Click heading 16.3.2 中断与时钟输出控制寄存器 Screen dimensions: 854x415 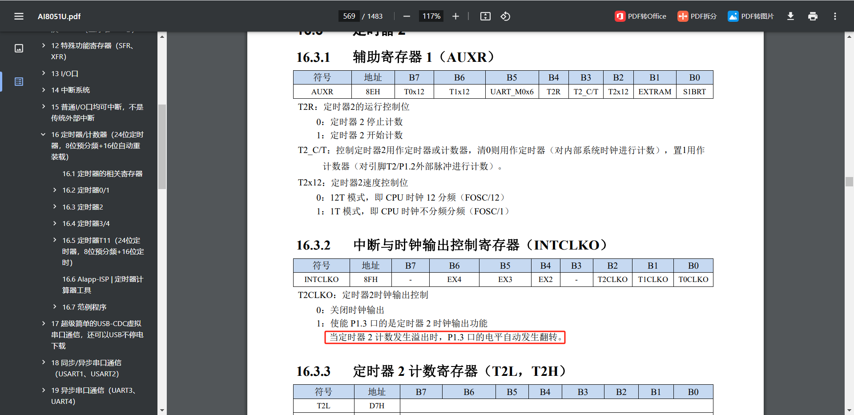click(452, 245)
